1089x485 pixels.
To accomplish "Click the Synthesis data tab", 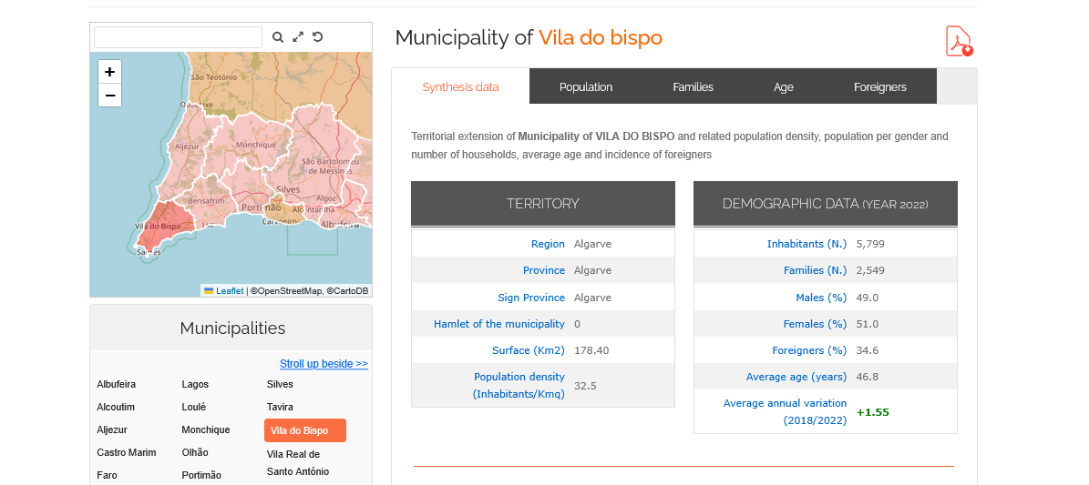I will pos(460,87).
